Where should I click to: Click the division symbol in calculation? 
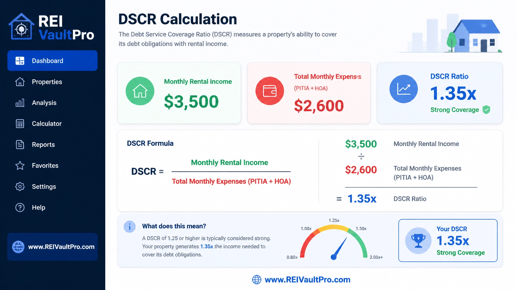[361, 157]
